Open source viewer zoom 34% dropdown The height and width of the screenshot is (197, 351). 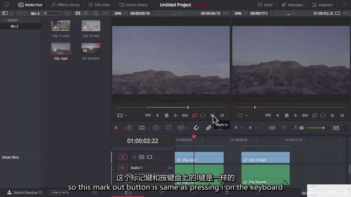(x=121, y=13)
